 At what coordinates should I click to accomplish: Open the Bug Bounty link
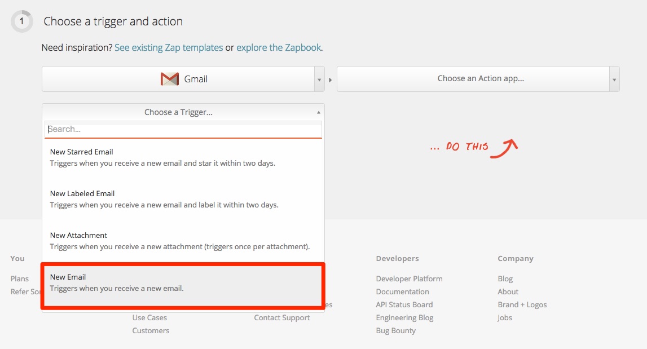coord(396,330)
